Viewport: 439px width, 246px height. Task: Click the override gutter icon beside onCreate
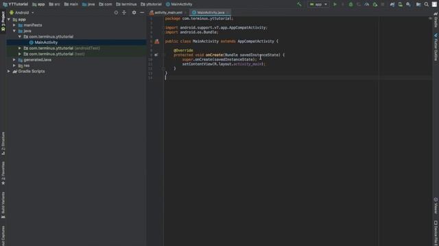(x=156, y=55)
